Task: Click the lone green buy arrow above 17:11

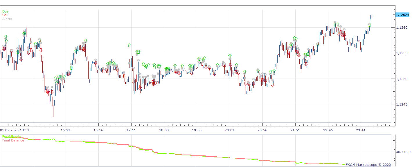Action: tap(129, 46)
